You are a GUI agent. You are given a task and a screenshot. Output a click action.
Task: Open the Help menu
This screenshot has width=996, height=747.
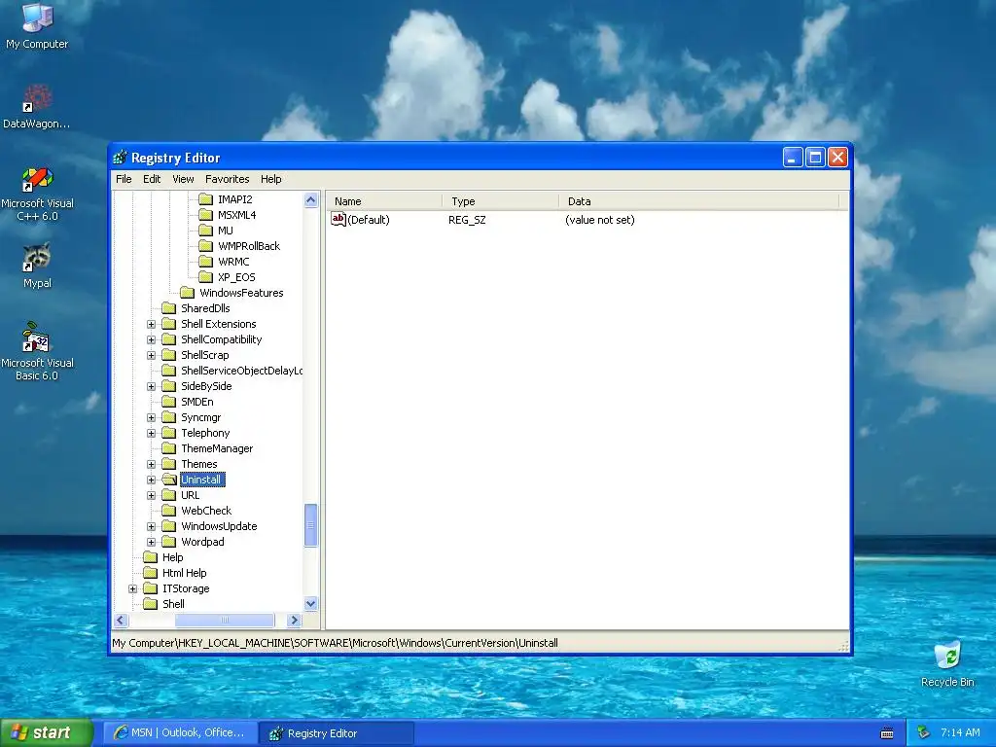point(271,179)
